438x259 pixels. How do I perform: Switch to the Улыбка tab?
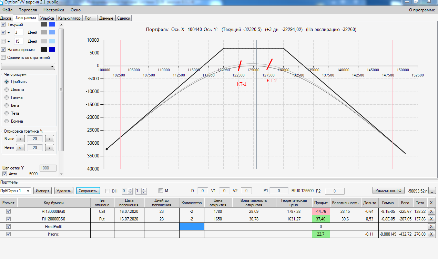(47, 18)
